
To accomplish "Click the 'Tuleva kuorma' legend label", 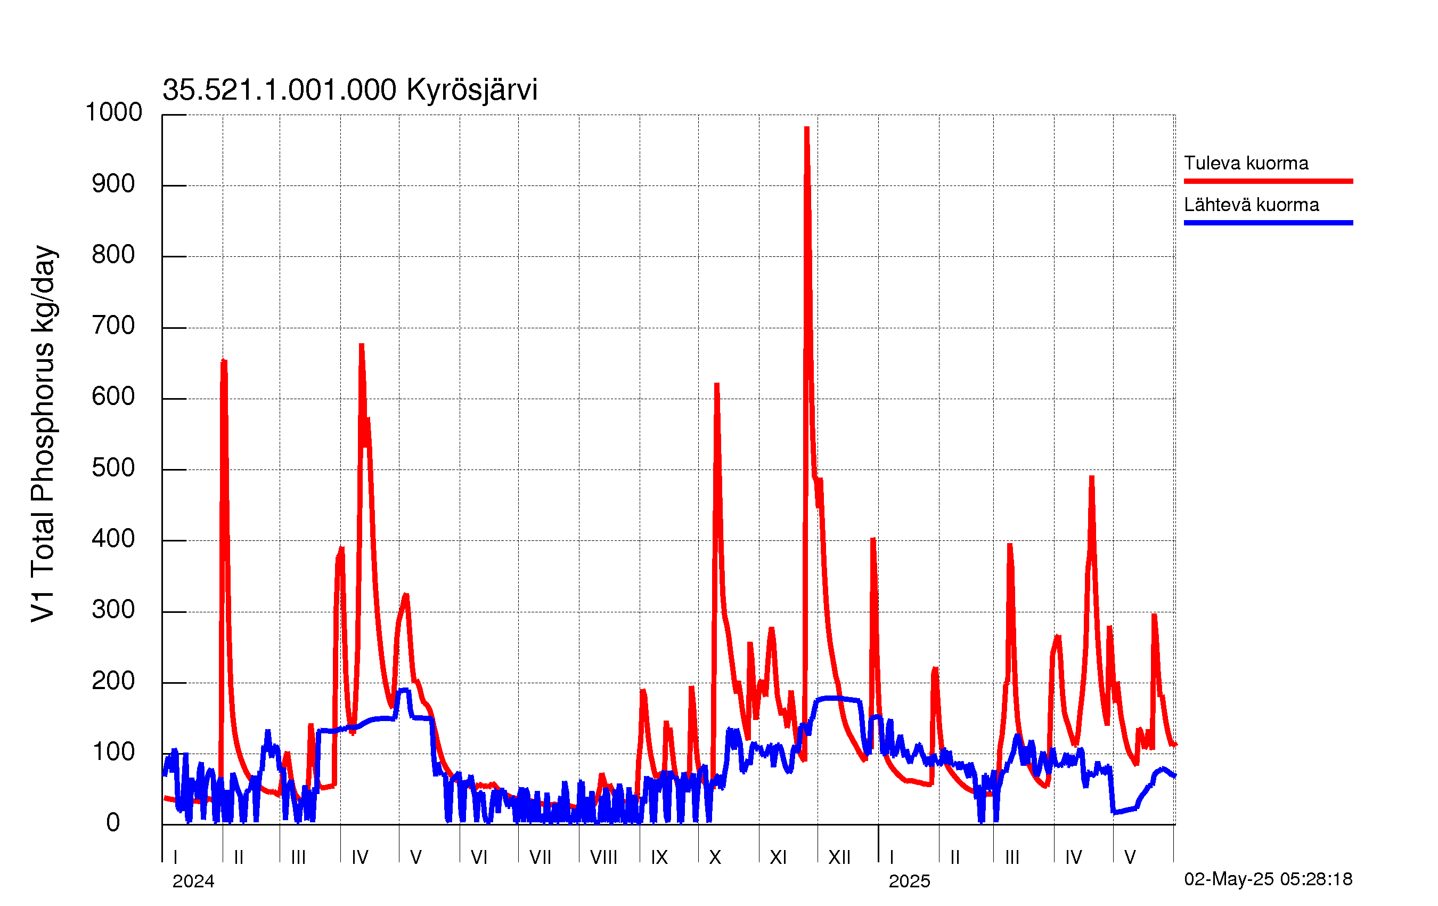I will click(1246, 163).
